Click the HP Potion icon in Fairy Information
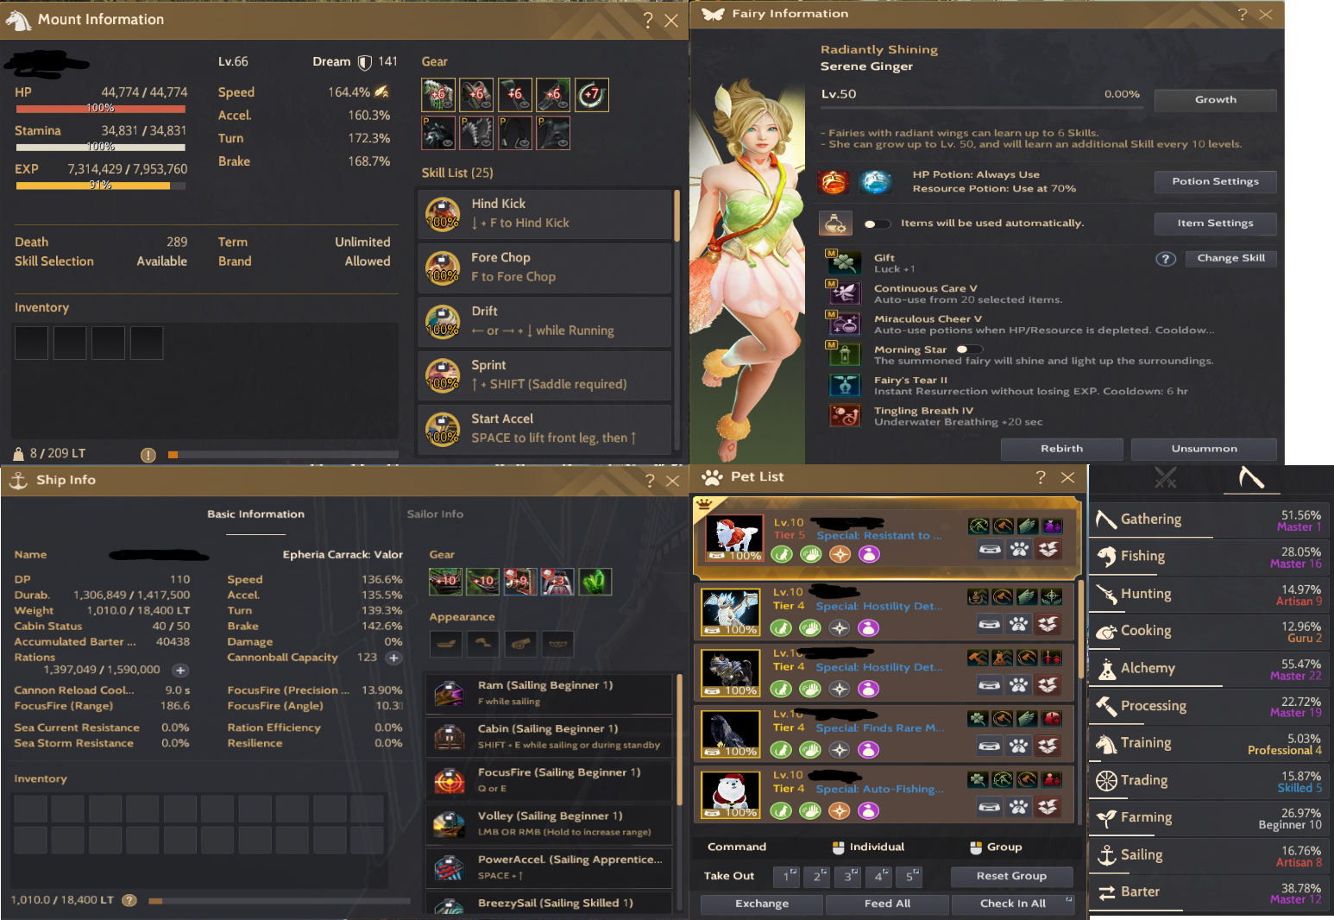 834,182
